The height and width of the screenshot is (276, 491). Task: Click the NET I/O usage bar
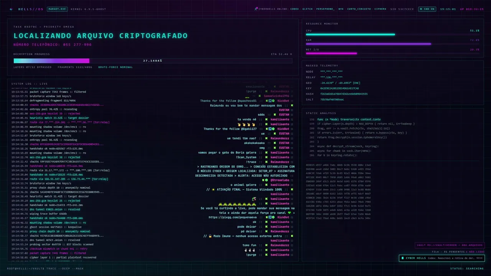tap(392, 53)
